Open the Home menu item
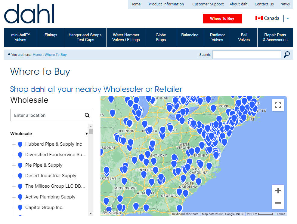 [135, 4]
